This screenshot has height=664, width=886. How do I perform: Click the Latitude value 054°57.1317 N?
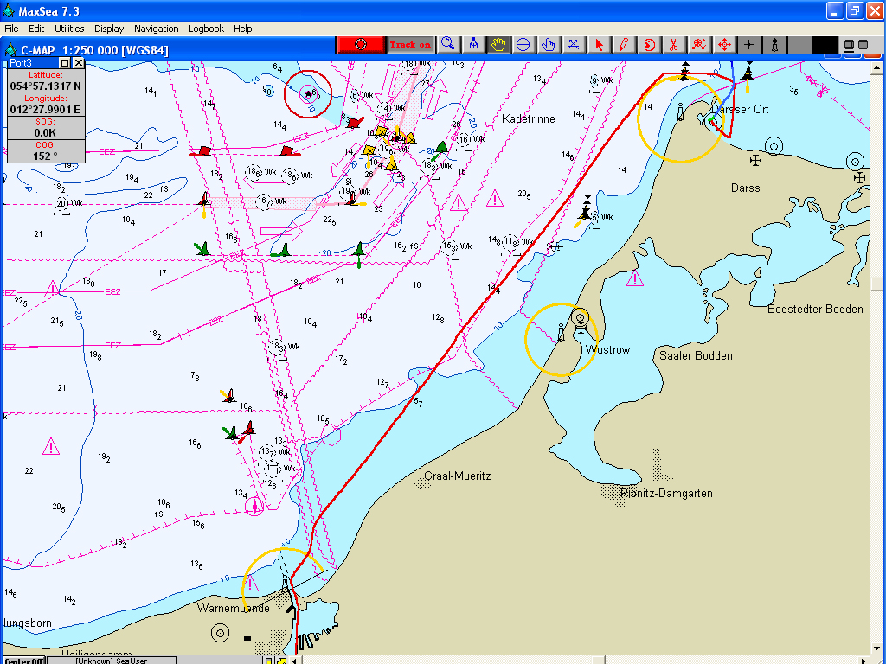pyautogui.click(x=45, y=86)
